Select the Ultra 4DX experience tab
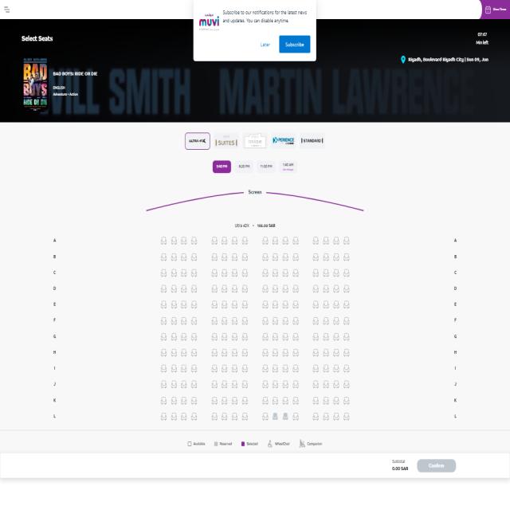Viewport: 510px width, 510px height. (198, 141)
